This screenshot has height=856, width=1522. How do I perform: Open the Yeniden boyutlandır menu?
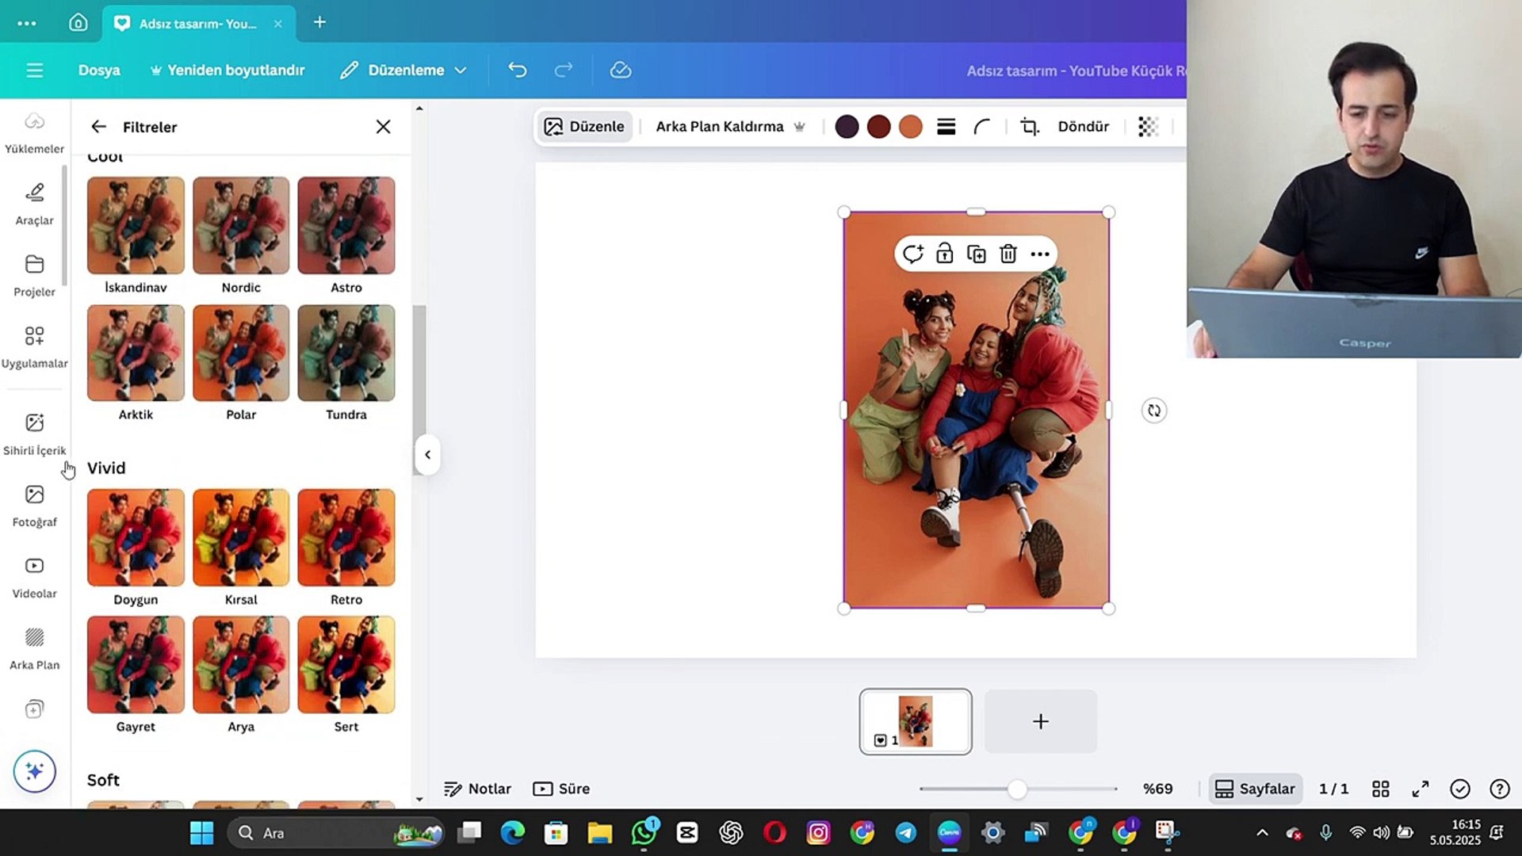pyautogui.click(x=228, y=71)
